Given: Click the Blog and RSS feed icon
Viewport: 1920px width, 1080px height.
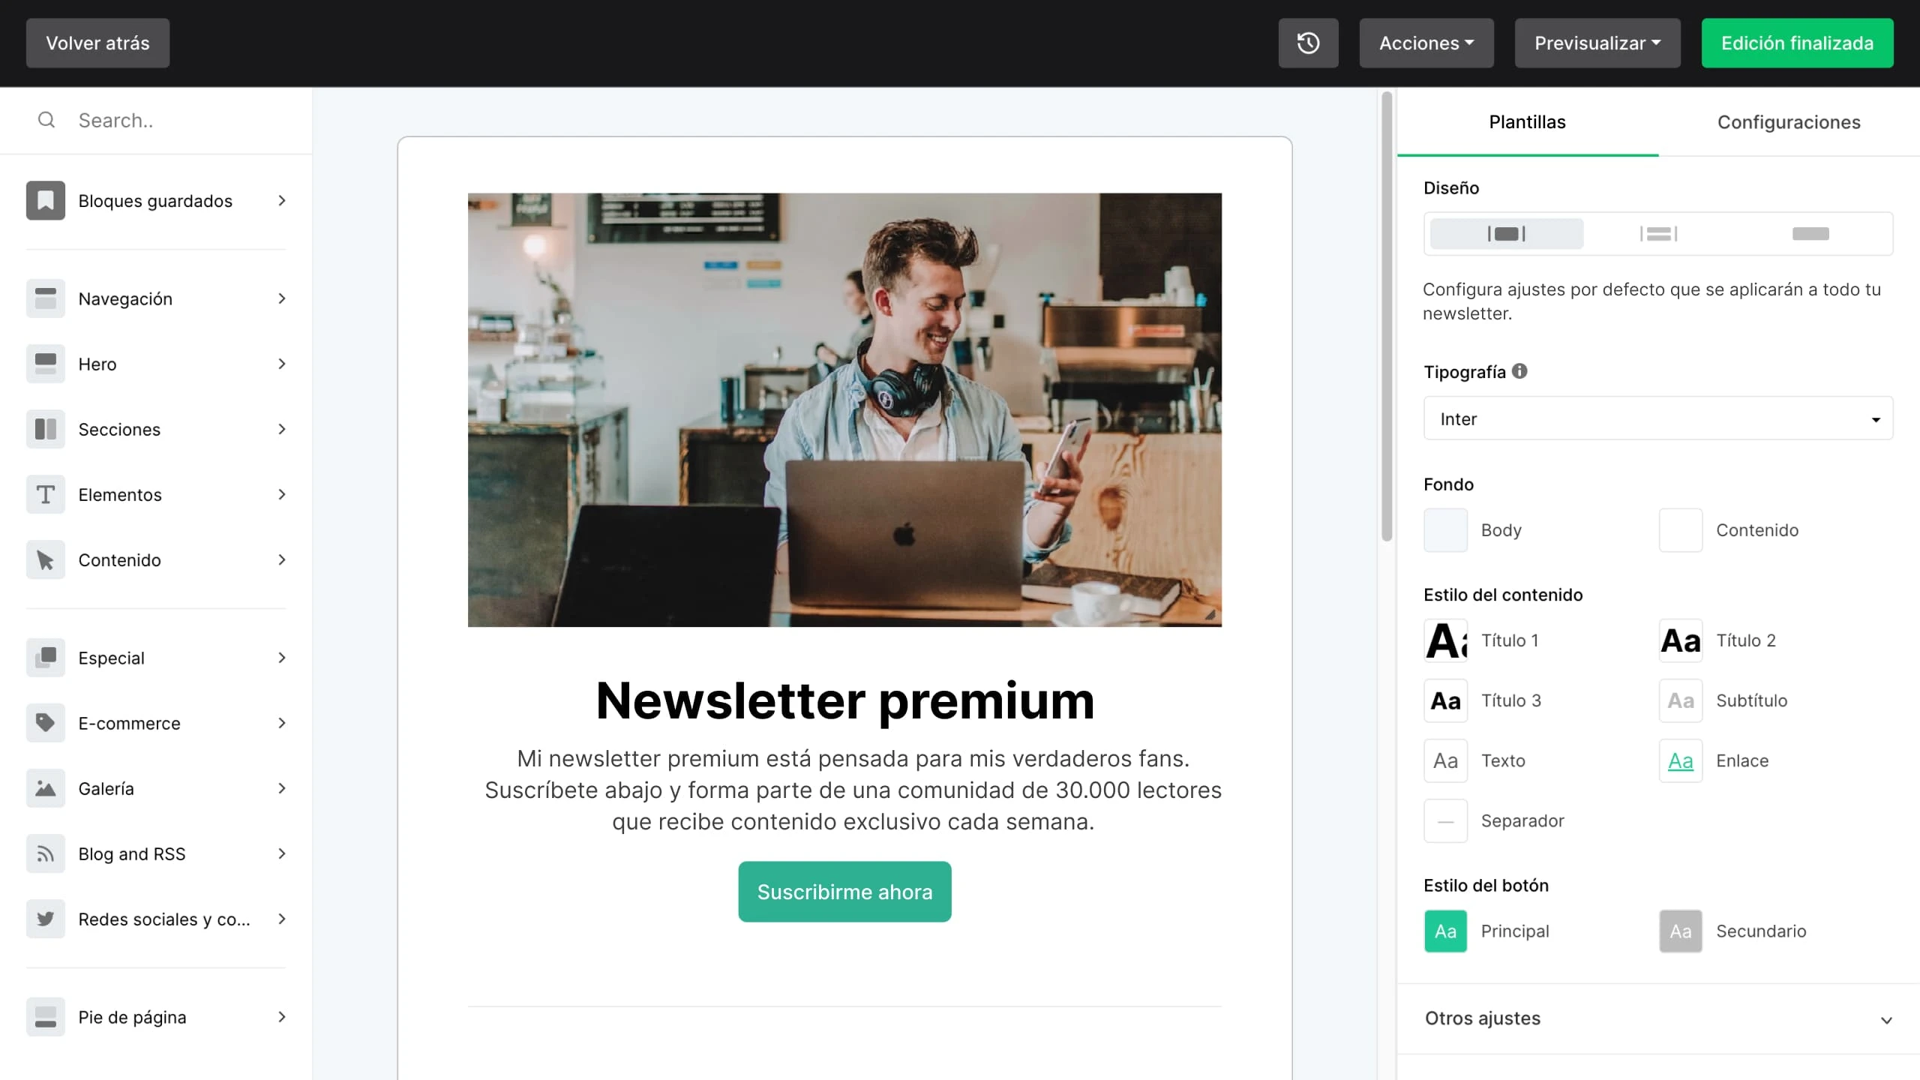Looking at the screenshot, I should pos(46,853).
